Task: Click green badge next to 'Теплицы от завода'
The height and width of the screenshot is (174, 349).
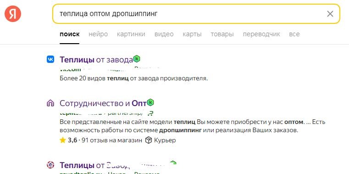Action: tap(137, 59)
